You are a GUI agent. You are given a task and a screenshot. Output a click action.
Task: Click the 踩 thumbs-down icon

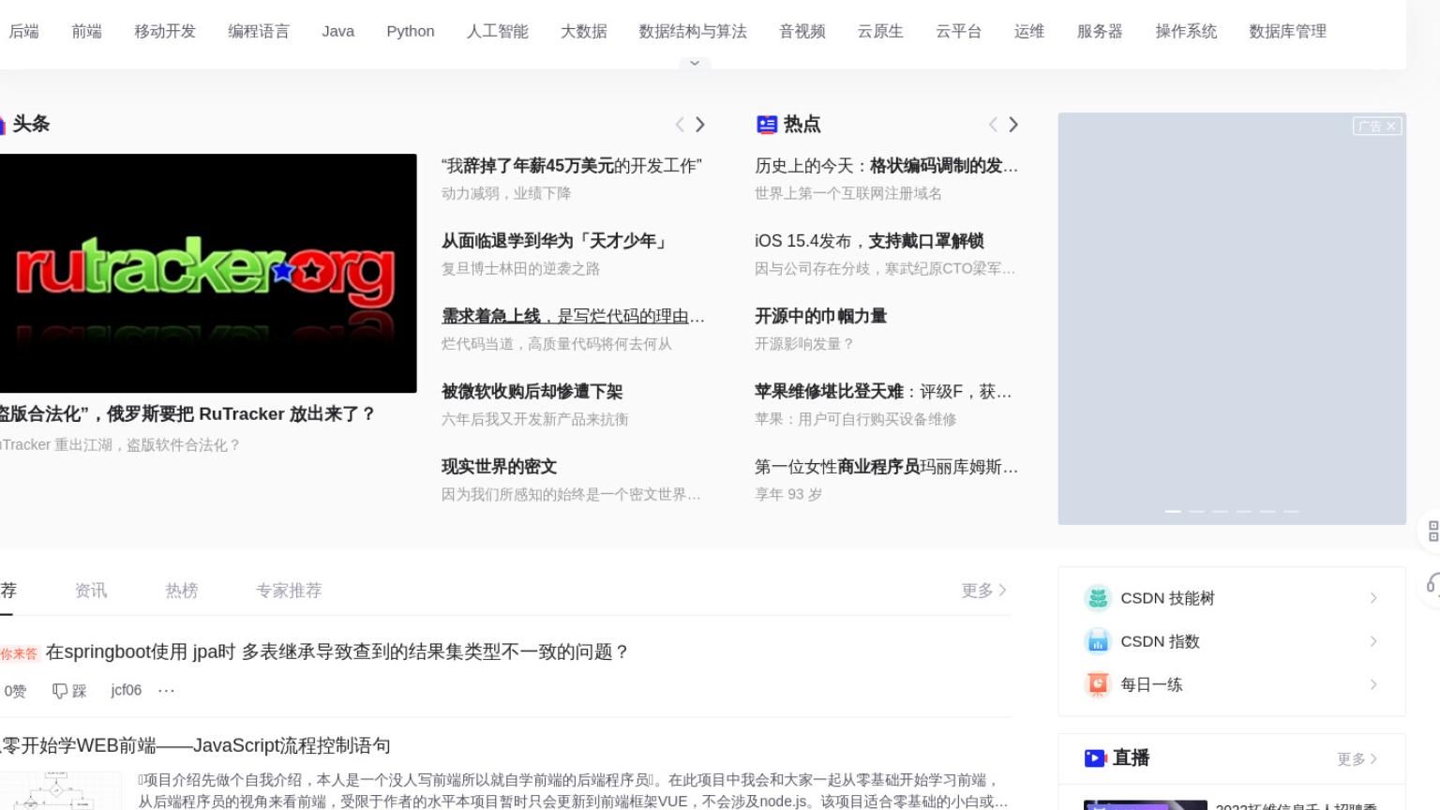click(x=60, y=691)
